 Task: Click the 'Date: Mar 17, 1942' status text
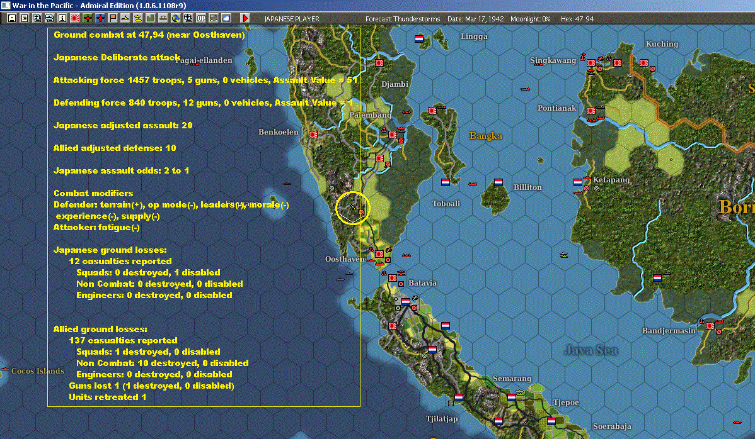[x=475, y=19]
